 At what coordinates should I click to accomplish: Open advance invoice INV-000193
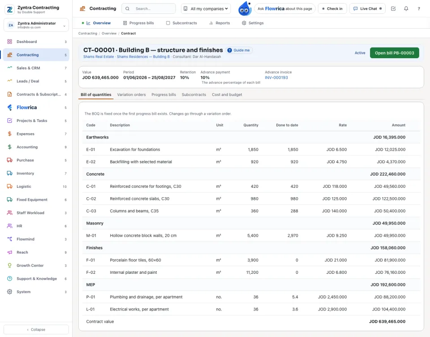click(276, 78)
